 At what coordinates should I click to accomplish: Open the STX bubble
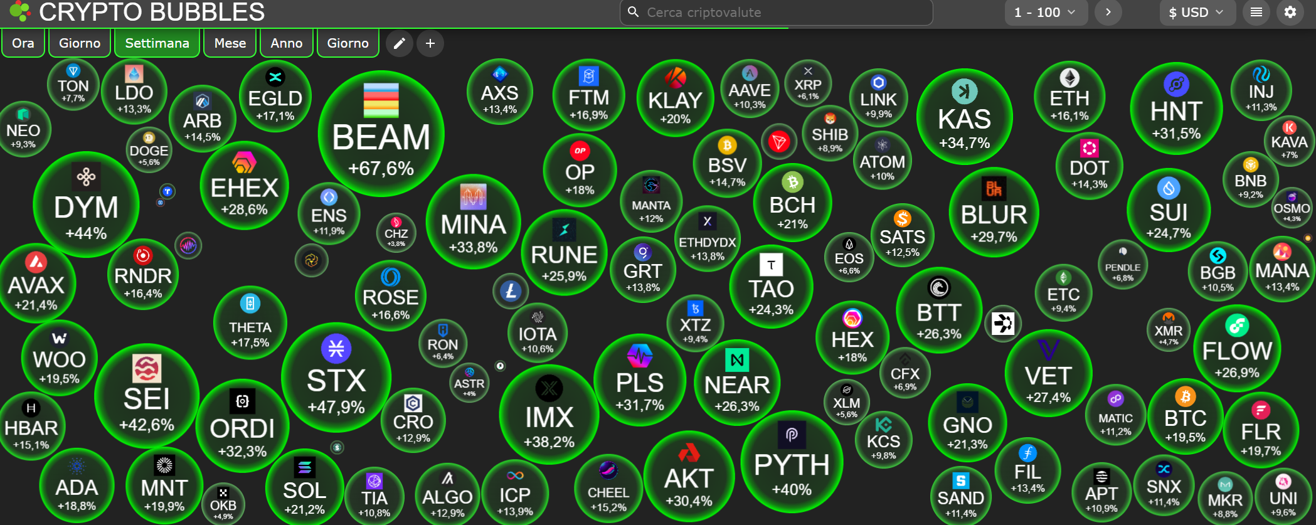336,378
